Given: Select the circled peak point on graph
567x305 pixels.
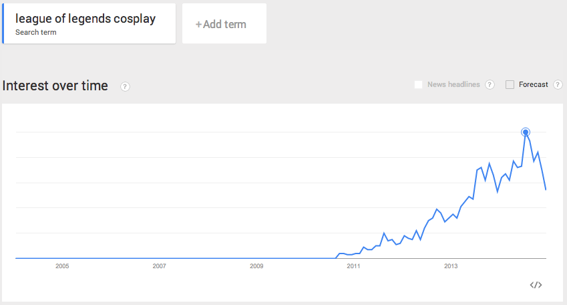Looking at the screenshot, I should pos(526,132).
